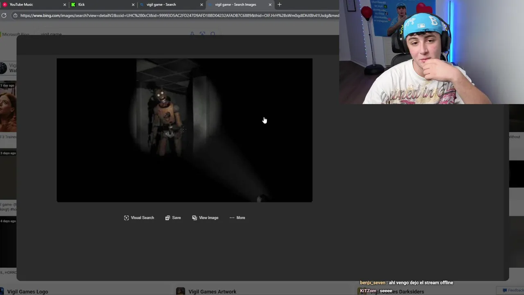Screen dimensions: 524x295
Task: Click the View image icon
Action: pyautogui.click(x=194, y=218)
